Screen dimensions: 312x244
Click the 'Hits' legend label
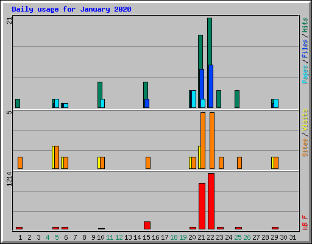click(305, 25)
